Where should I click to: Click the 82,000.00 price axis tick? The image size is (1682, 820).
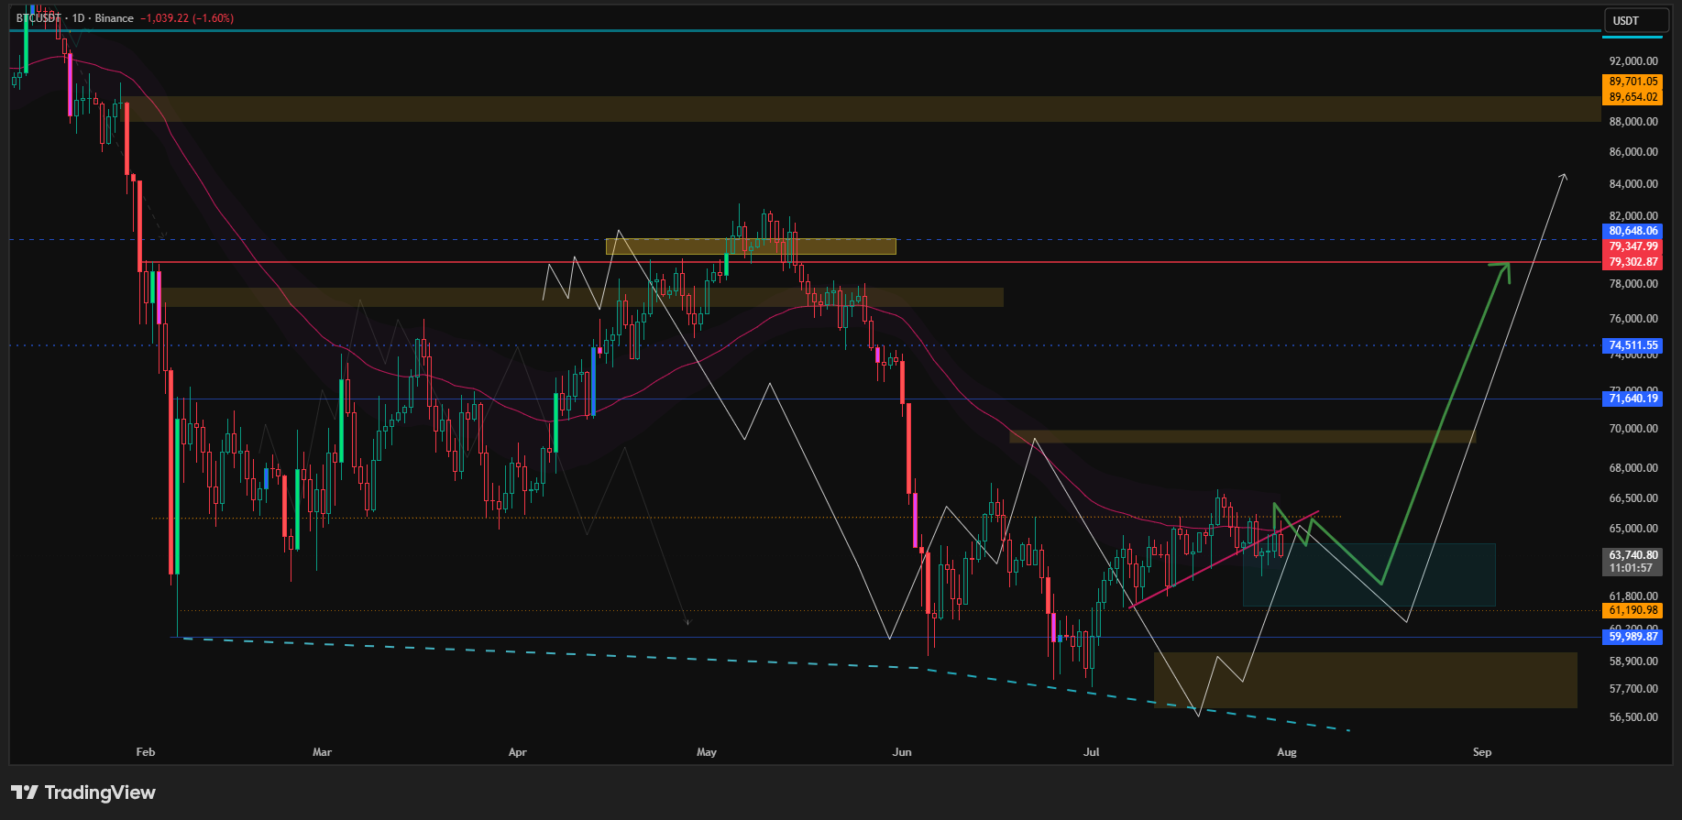coord(1633,216)
